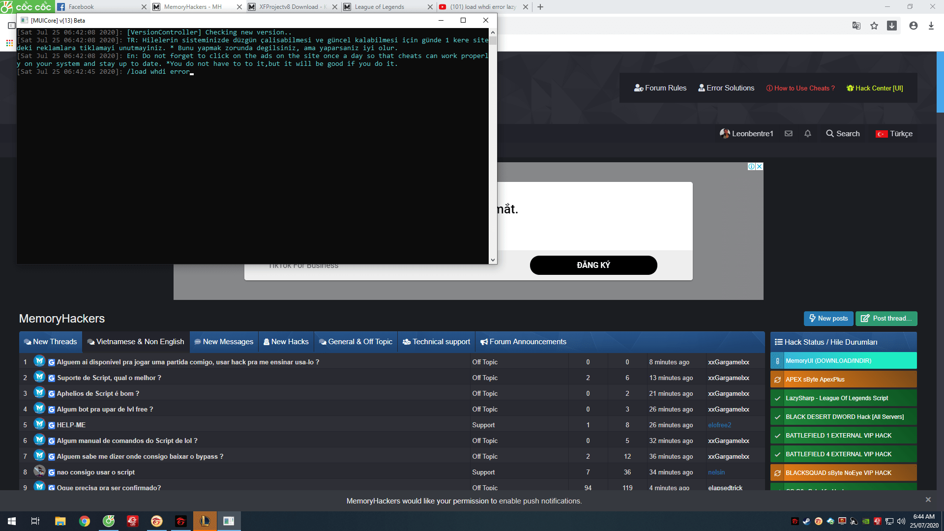Switch to the League of Legends browser tab
This screenshot has height=531, width=944.
(387, 7)
